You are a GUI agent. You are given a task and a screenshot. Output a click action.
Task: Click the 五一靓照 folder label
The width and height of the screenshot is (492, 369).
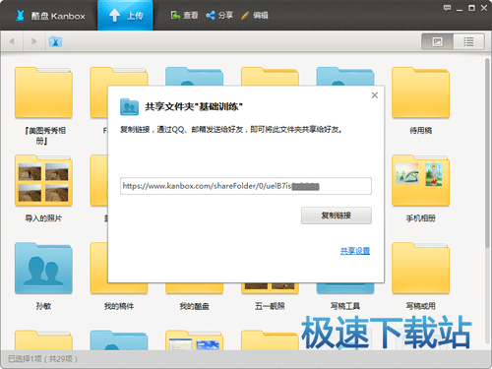[270, 306]
